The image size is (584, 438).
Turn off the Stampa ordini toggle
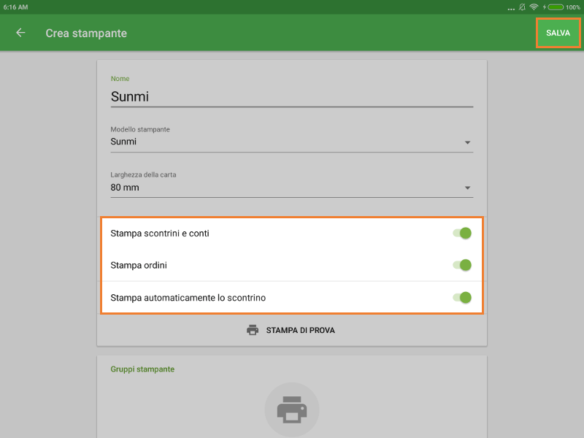click(x=463, y=265)
